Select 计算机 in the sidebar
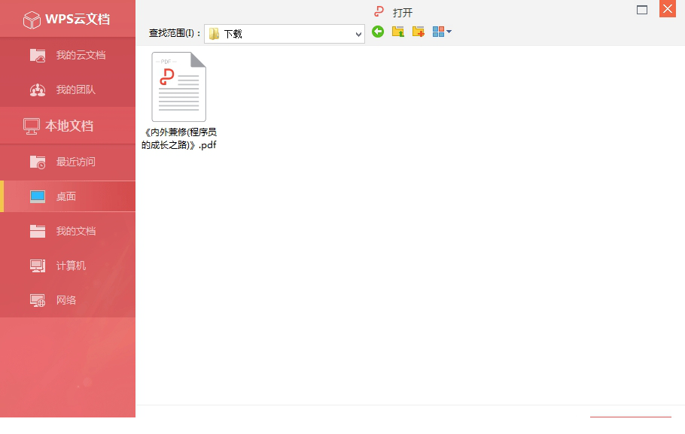Viewport: 685px width, 434px height. (68, 266)
